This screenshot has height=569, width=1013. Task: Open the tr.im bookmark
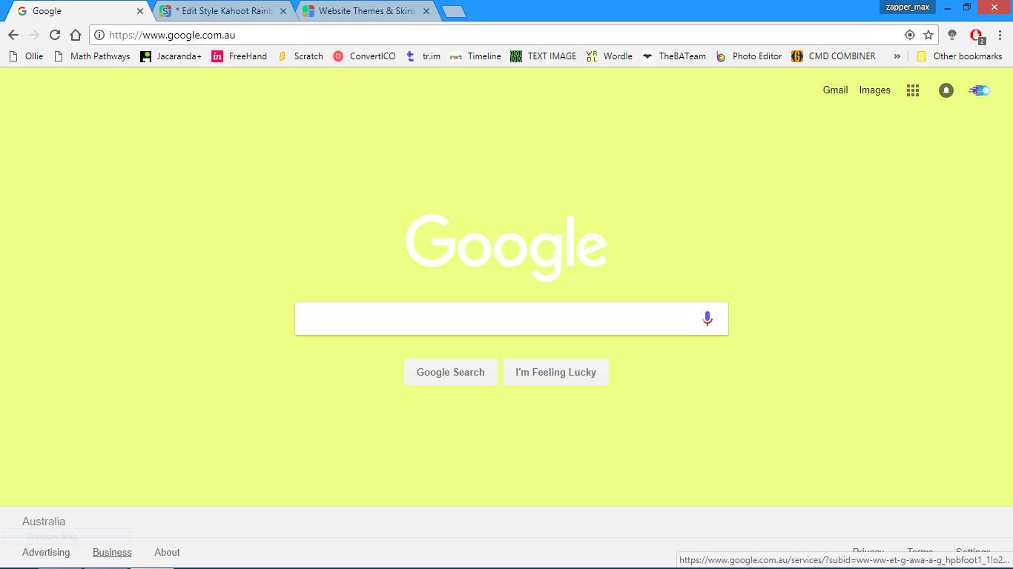[423, 56]
